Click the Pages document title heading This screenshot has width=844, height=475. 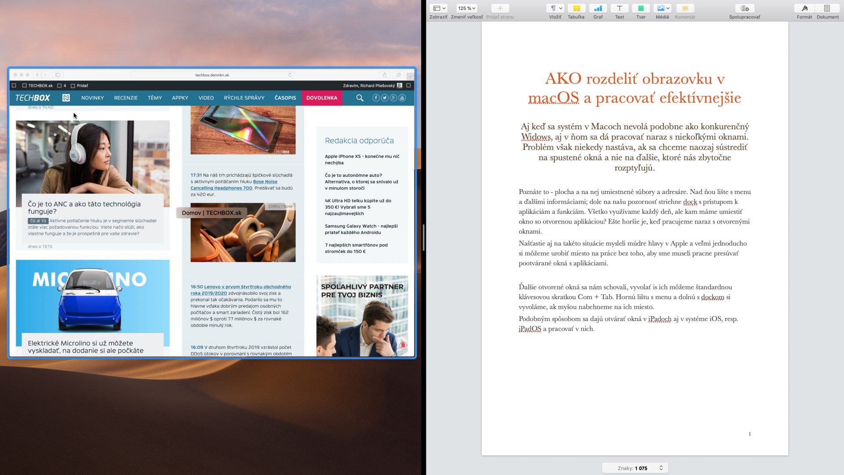pyautogui.click(x=634, y=88)
